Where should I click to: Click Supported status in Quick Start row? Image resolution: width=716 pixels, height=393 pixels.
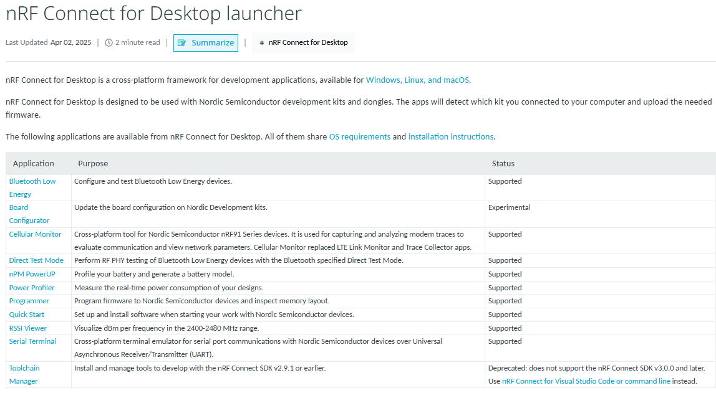(505, 315)
